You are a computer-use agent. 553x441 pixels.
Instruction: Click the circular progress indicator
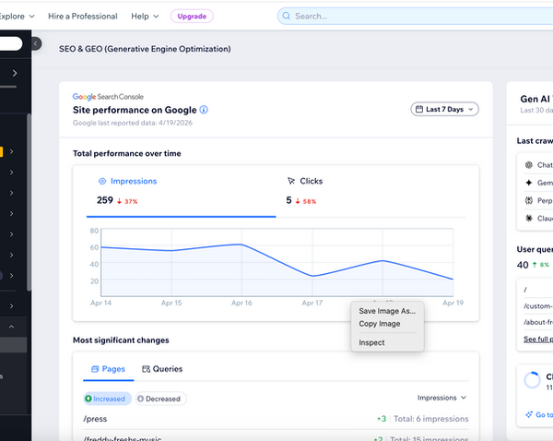point(532,380)
